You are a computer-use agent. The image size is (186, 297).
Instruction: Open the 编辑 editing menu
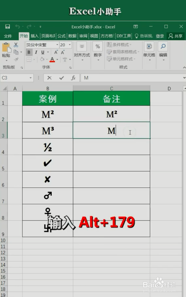(163, 51)
